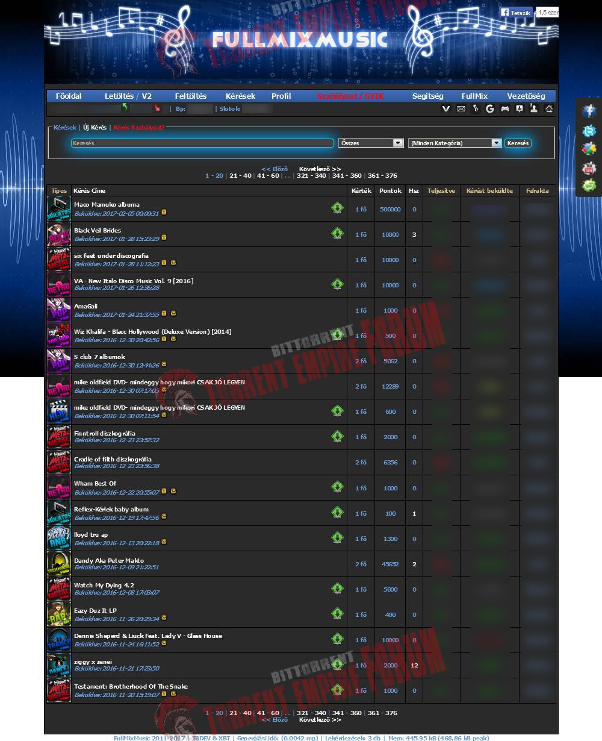This screenshot has height=741, width=602.
Task: Open the Letöltés / V2 menu item
Action: pos(128,96)
